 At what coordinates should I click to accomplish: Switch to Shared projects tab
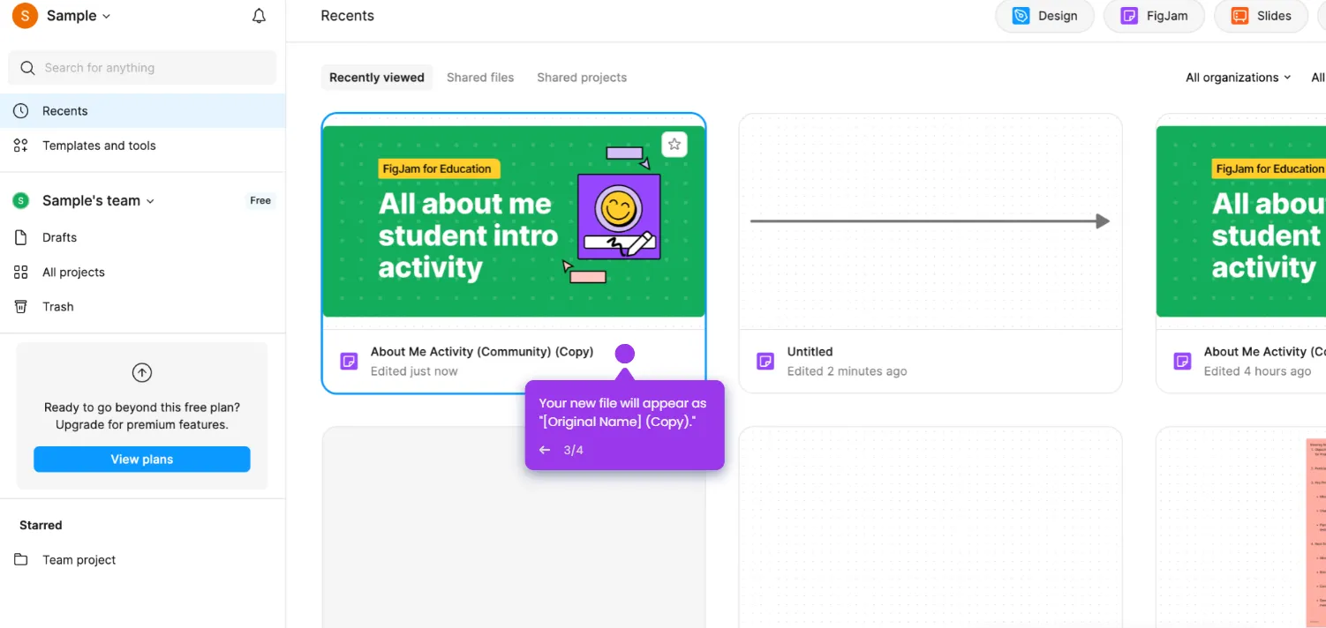pyautogui.click(x=582, y=78)
